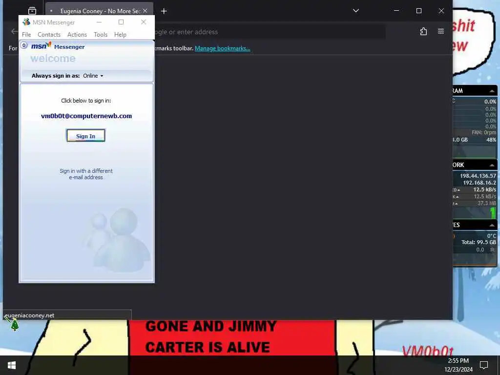Open the Windows notification center icon
This screenshot has height=375, width=500.
pyautogui.click(x=484, y=365)
